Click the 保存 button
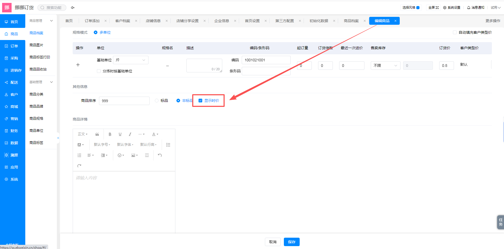504x249 pixels. 292,242
